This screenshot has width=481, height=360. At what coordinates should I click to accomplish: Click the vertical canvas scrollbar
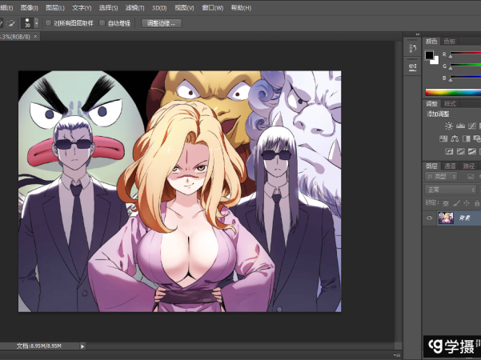(398, 191)
